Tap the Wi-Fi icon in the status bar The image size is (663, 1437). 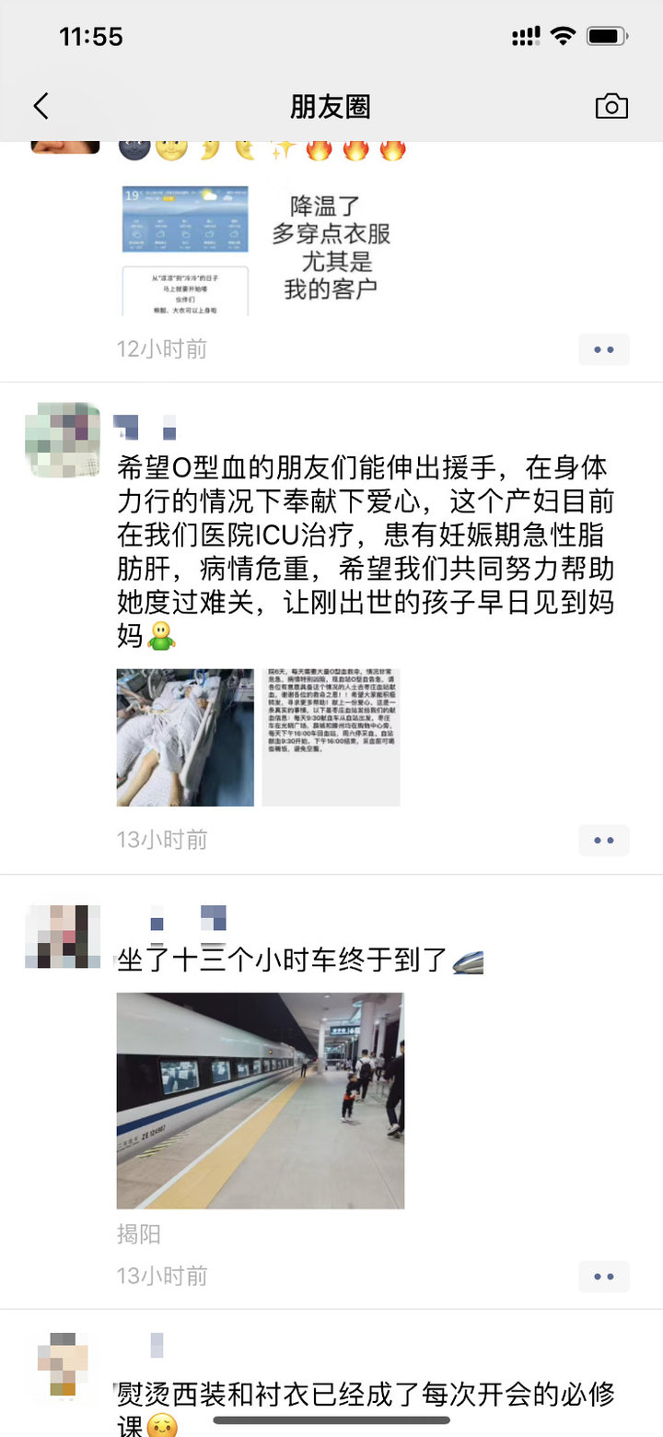pyautogui.click(x=563, y=37)
